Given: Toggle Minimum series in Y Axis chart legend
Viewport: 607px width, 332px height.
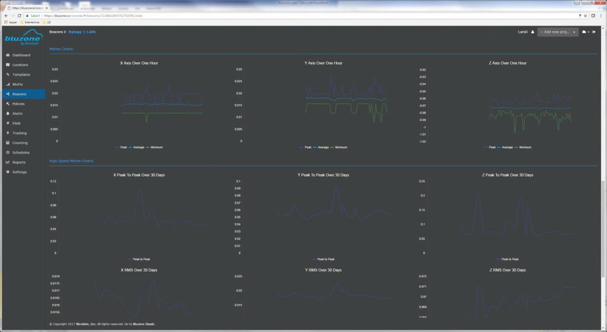Looking at the screenshot, I should point(338,147).
